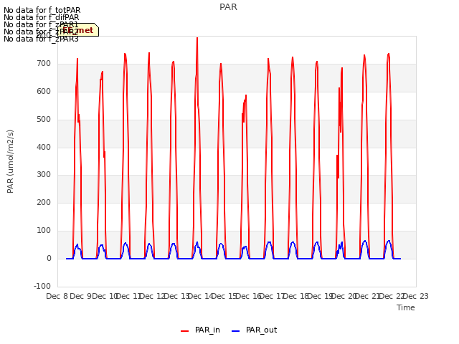Click the lowest red peak near 590
459x344 pixels.
246,95
